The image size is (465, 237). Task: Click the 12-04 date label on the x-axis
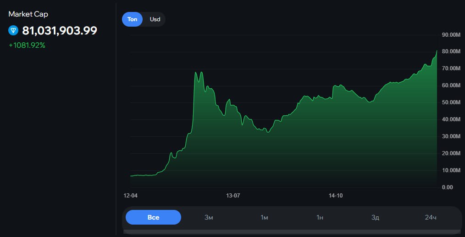(x=130, y=196)
